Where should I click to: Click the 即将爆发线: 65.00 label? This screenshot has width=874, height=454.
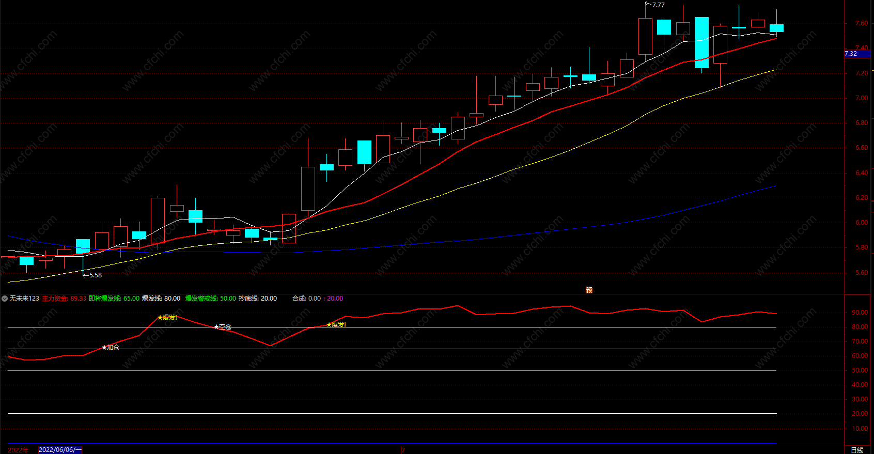[x=114, y=299]
